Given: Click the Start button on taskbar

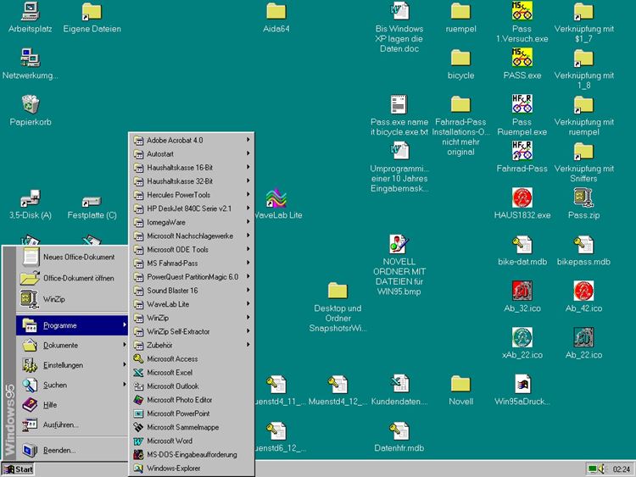Looking at the screenshot, I should (x=18, y=469).
